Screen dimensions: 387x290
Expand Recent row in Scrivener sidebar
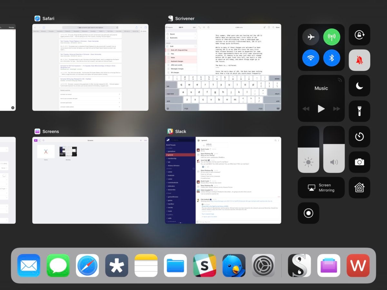point(181,34)
